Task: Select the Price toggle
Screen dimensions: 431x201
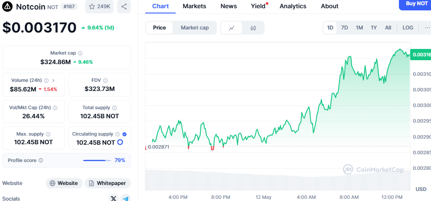Action: click(x=160, y=28)
